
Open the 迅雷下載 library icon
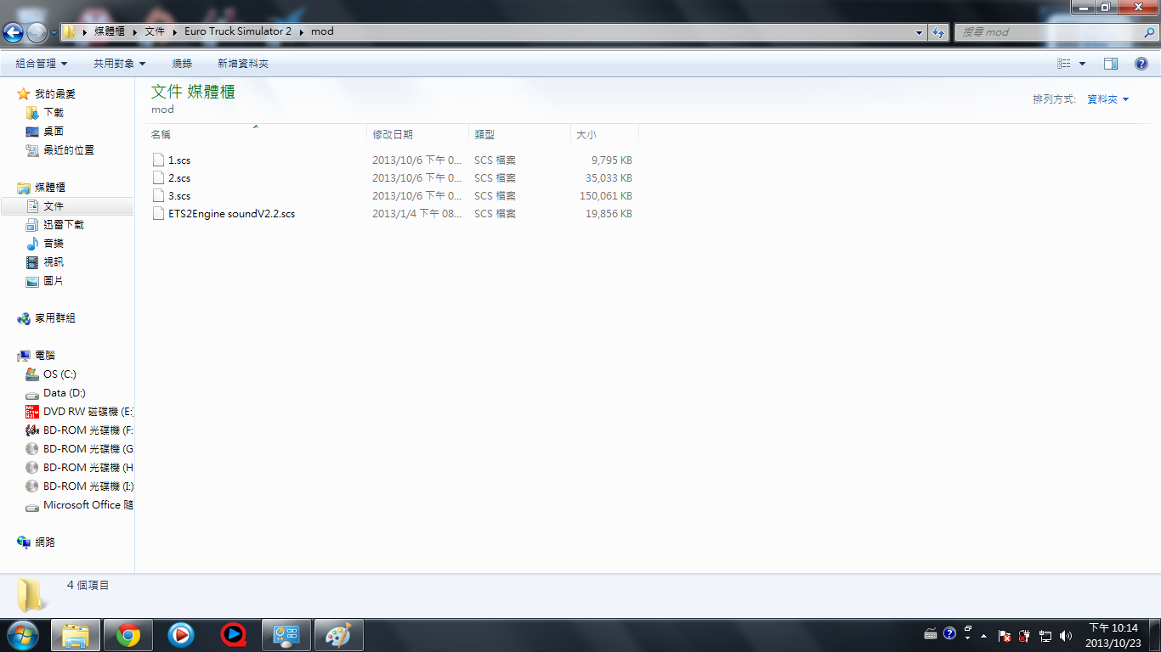[x=32, y=225]
